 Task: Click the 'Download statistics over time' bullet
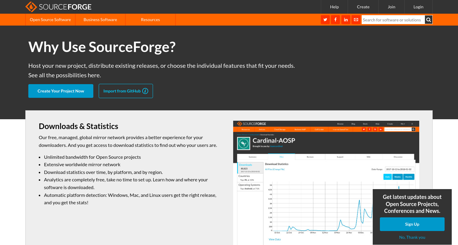click(x=103, y=172)
